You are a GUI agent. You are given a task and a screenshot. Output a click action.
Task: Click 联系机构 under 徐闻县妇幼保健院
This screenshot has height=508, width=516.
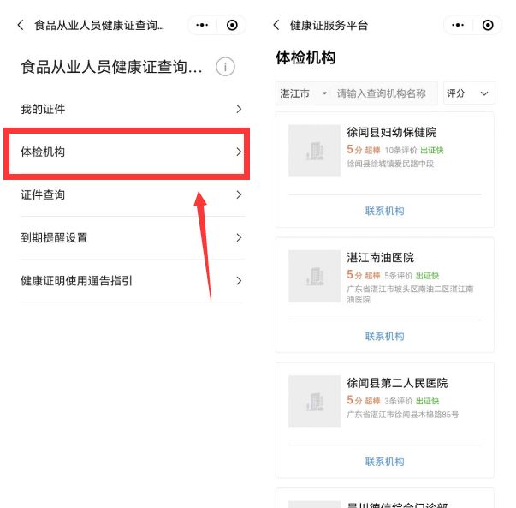384,211
